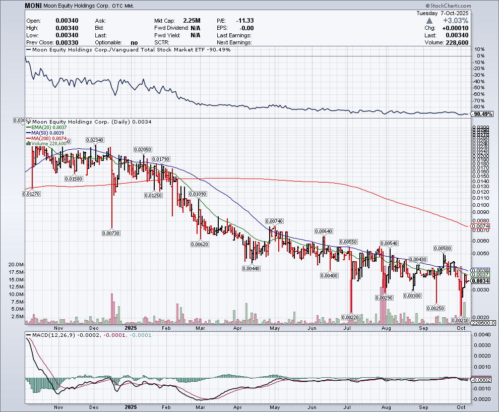Click the 0.02340 price high annotation

pyautogui.click(x=95, y=140)
